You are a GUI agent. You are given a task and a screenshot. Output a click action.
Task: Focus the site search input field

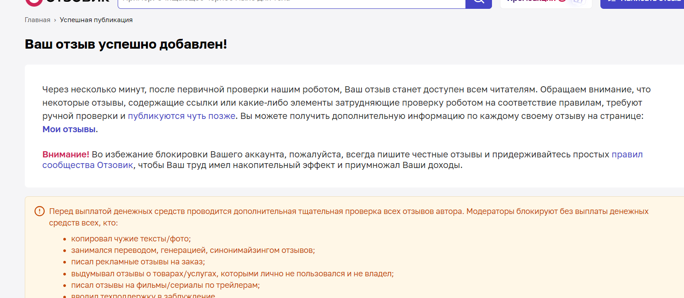click(x=292, y=3)
